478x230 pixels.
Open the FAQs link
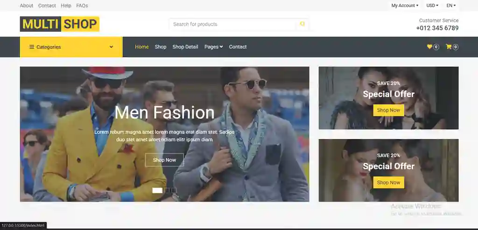point(82,6)
